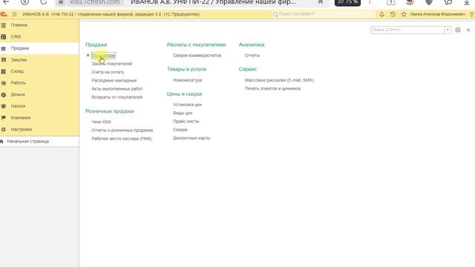475x267 pixels.
Task: Open history clock icon
Action: pos(393,14)
